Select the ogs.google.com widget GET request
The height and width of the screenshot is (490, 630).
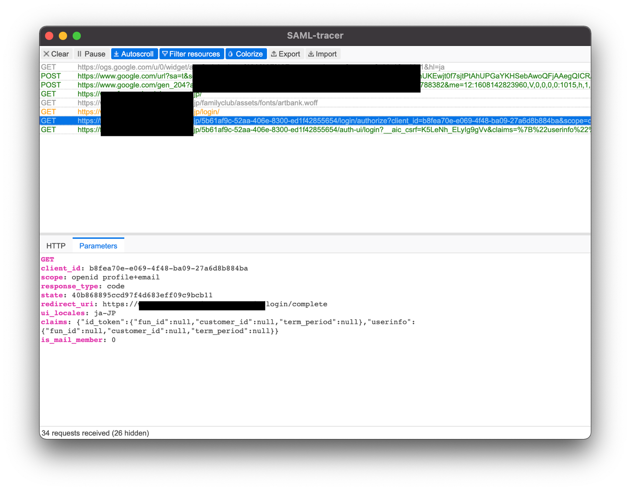(x=315, y=67)
